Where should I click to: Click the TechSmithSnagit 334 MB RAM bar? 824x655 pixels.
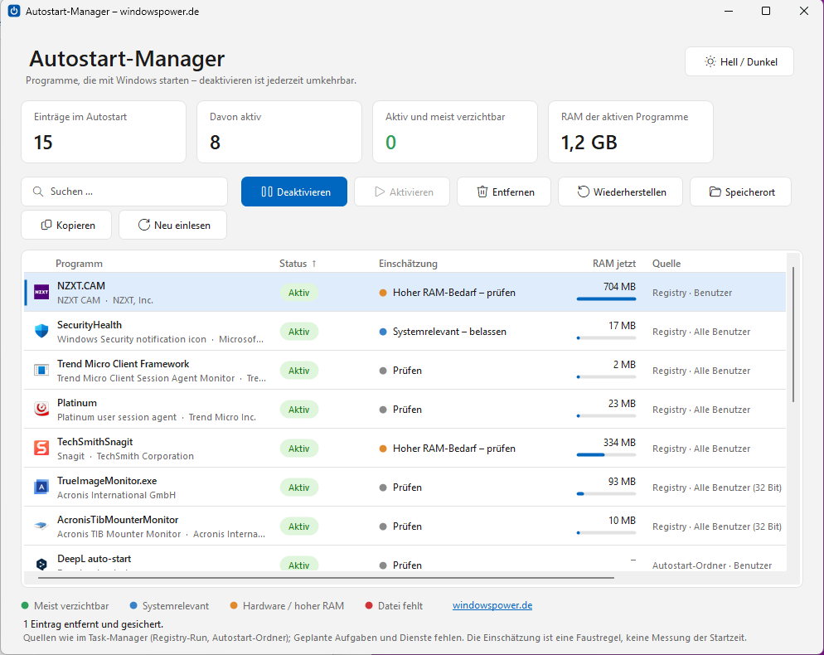pos(606,454)
